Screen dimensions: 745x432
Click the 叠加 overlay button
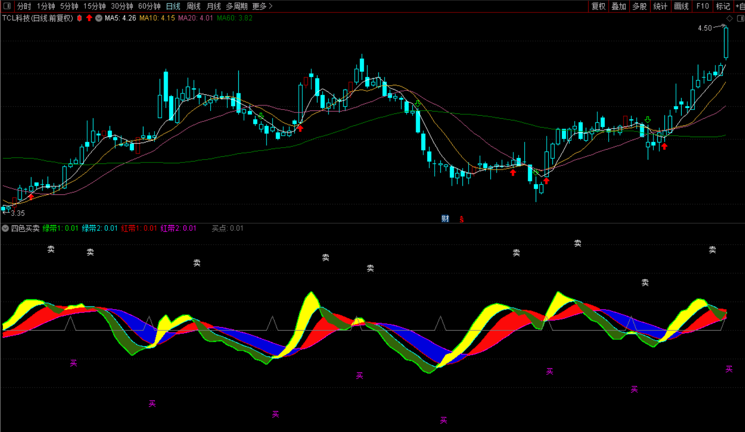point(619,6)
